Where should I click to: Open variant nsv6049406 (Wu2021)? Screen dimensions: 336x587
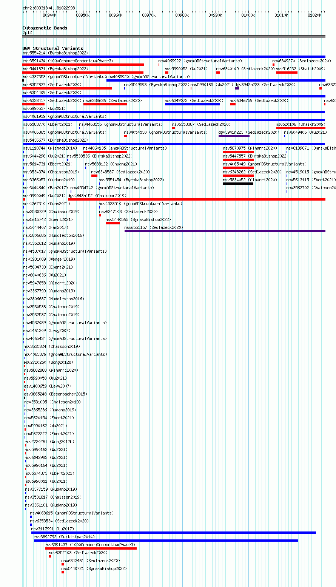[305, 132]
